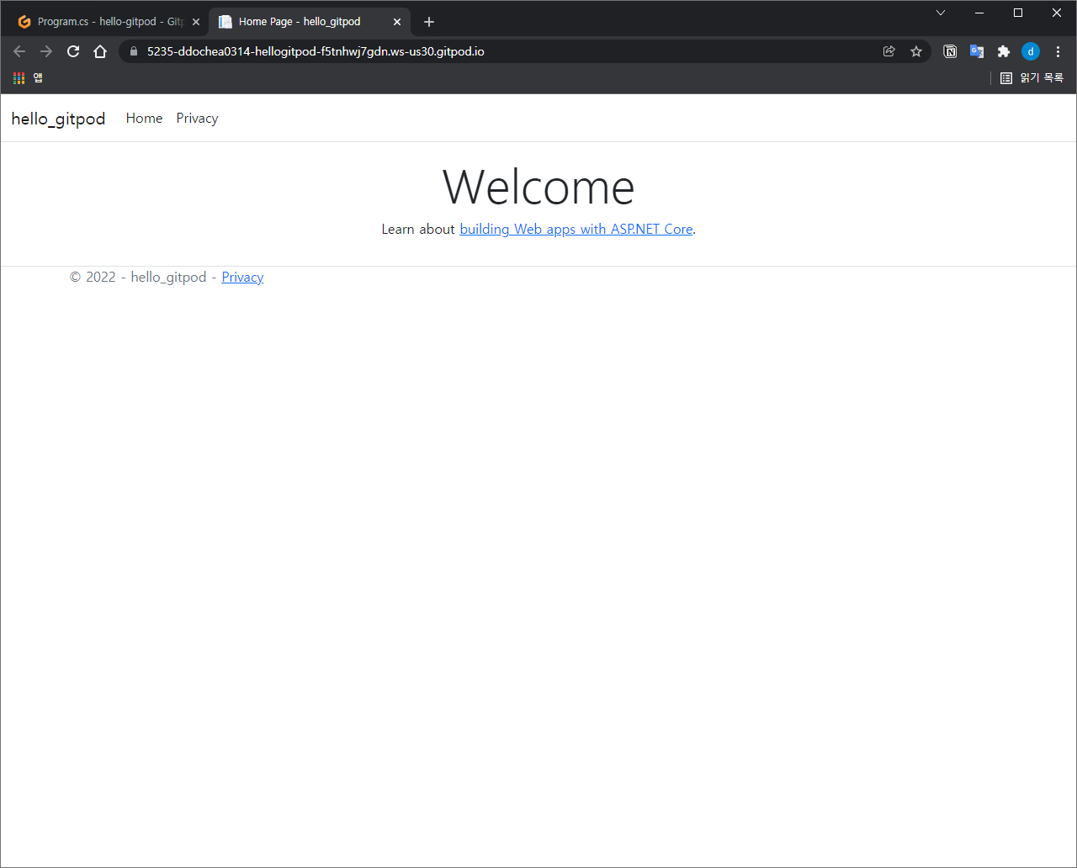This screenshot has width=1077, height=868.
Task: Open the apps grid shortcut in bookmarks bar
Action: [27, 78]
